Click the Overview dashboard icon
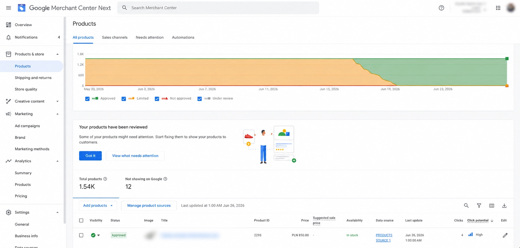The height and width of the screenshot is (248, 520). point(9,25)
